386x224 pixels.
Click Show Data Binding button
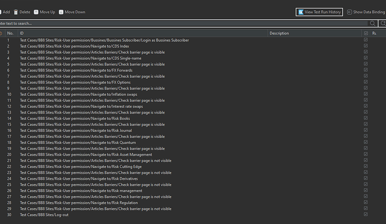[366, 12]
